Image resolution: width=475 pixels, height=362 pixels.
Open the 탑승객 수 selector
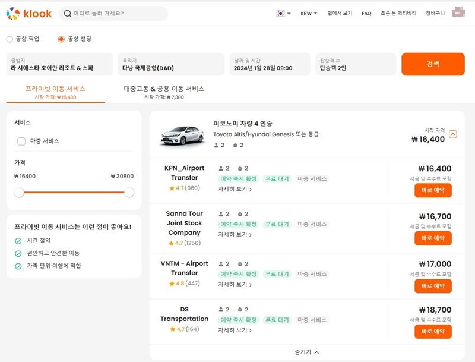pos(356,64)
